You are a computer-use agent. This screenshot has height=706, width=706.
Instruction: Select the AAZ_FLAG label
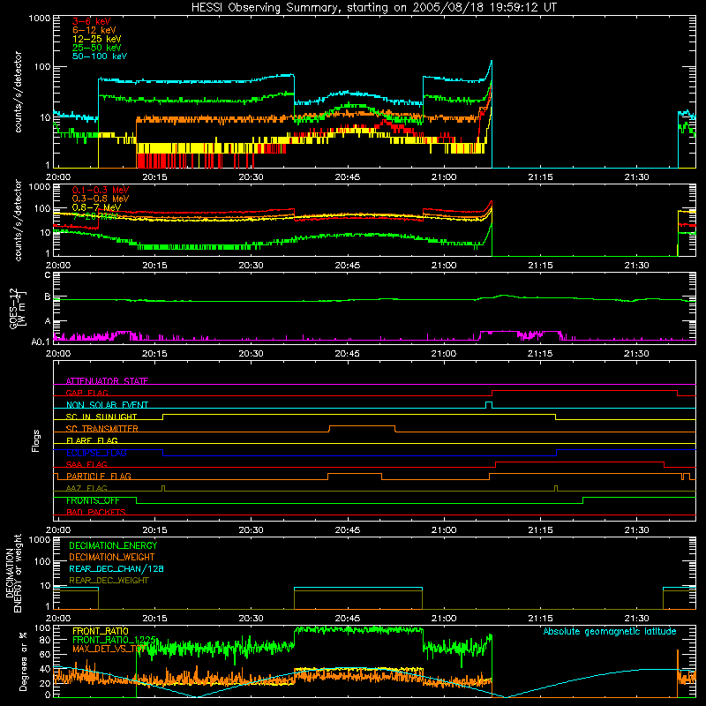point(86,488)
